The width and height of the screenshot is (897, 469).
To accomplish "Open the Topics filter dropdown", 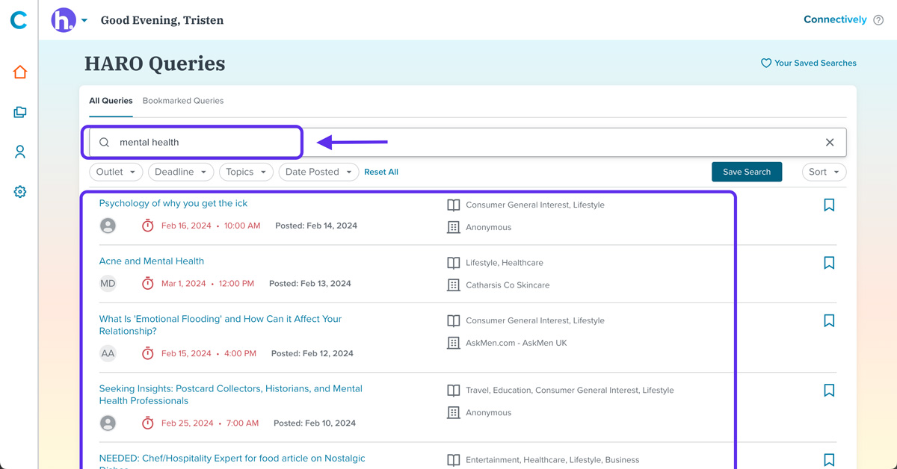I will 246,172.
